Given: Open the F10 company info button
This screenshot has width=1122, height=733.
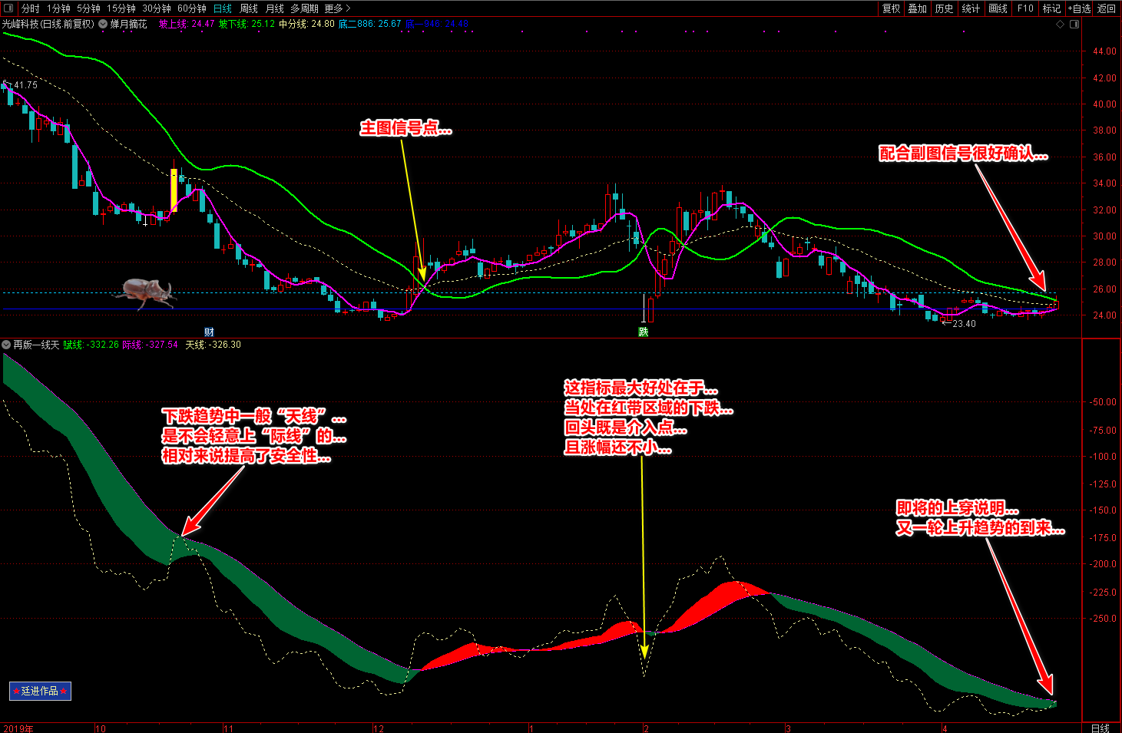Looking at the screenshot, I should coord(1025,8).
